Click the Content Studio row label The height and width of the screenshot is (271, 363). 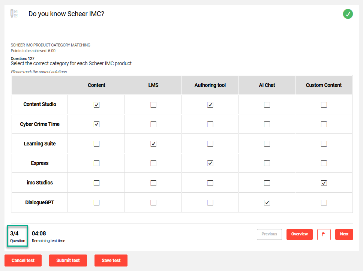(40, 104)
